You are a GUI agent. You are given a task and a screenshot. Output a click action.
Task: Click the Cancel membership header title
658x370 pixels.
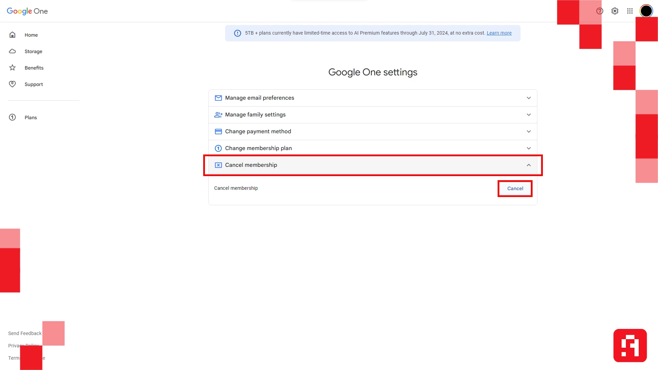pyautogui.click(x=251, y=165)
